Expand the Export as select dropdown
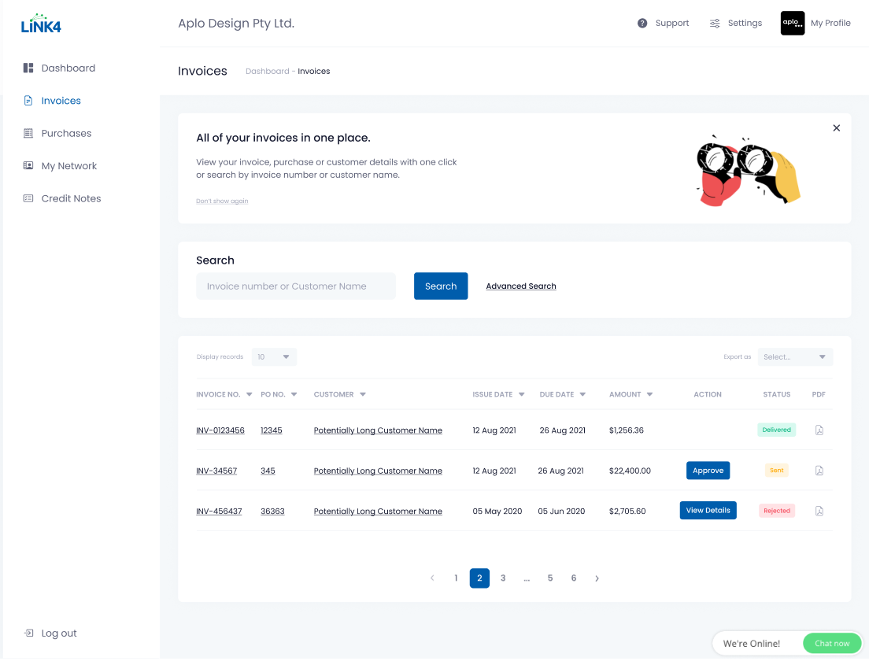The height and width of the screenshot is (661, 869). (x=794, y=357)
